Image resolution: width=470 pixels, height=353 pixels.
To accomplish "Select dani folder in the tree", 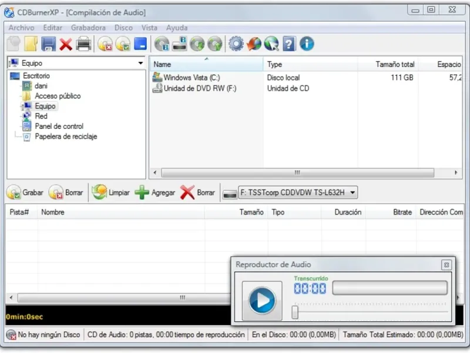I will 41,86.
